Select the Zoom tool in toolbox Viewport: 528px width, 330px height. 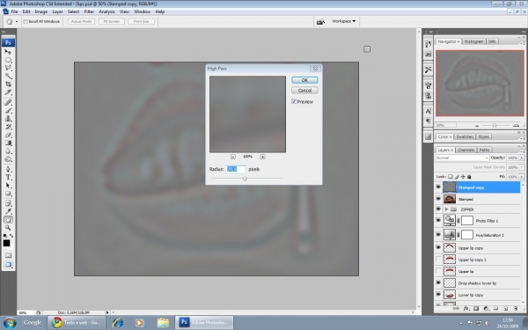tap(9, 228)
